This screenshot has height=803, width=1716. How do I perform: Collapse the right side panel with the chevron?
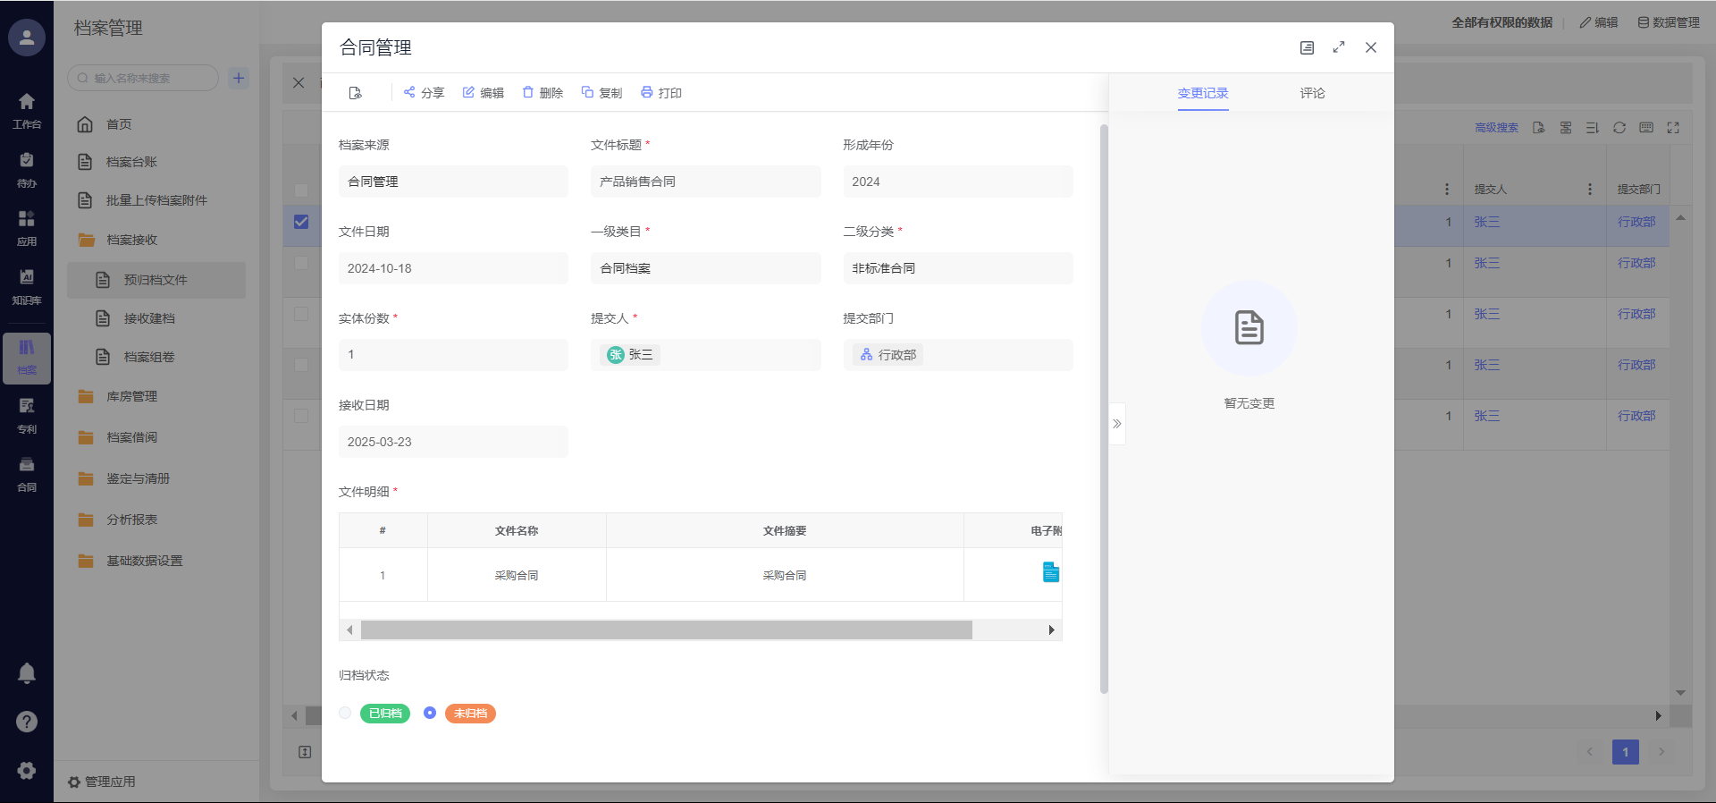[x=1117, y=424]
